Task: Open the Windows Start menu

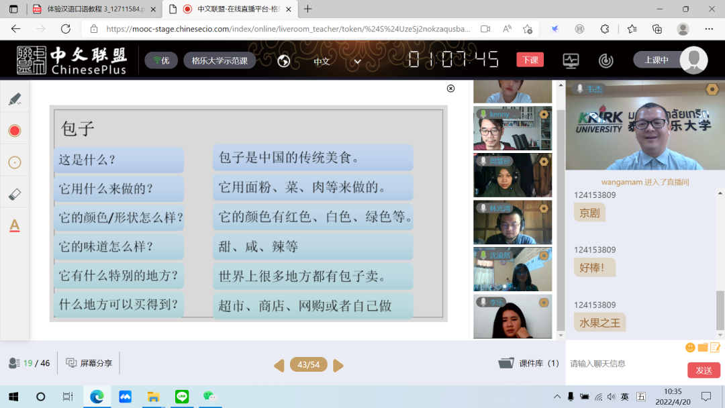Action: (13, 397)
